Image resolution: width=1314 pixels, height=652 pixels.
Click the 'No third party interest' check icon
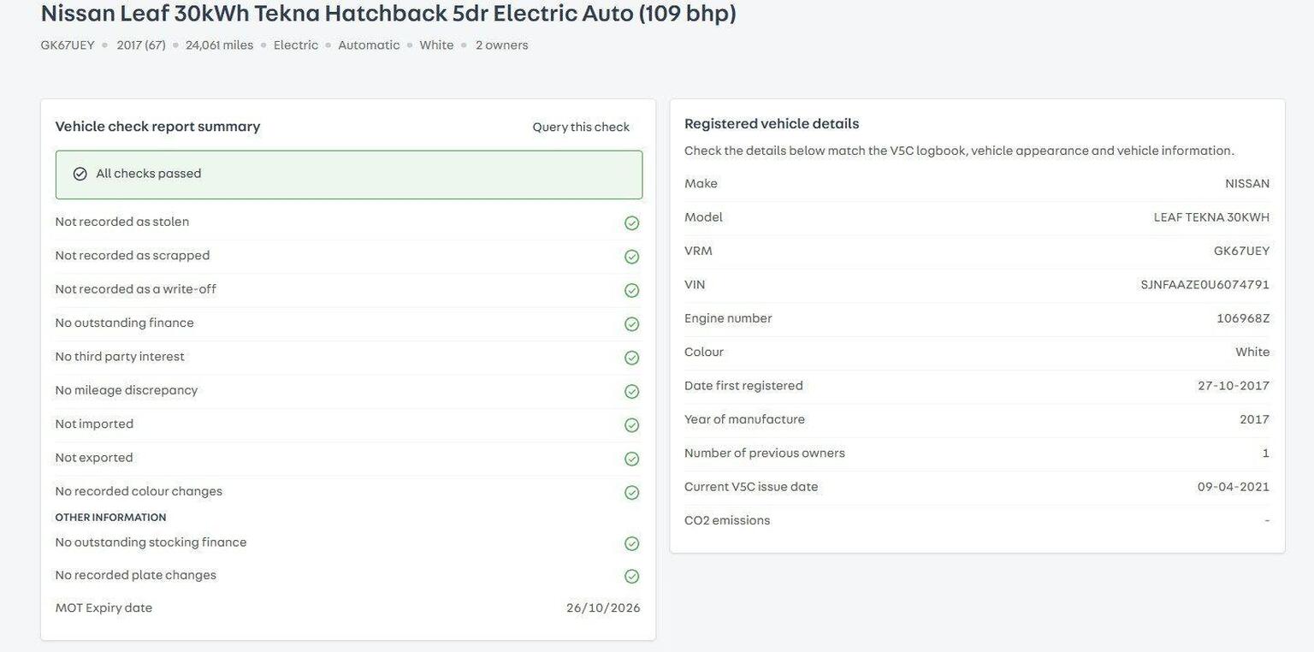pyautogui.click(x=631, y=358)
